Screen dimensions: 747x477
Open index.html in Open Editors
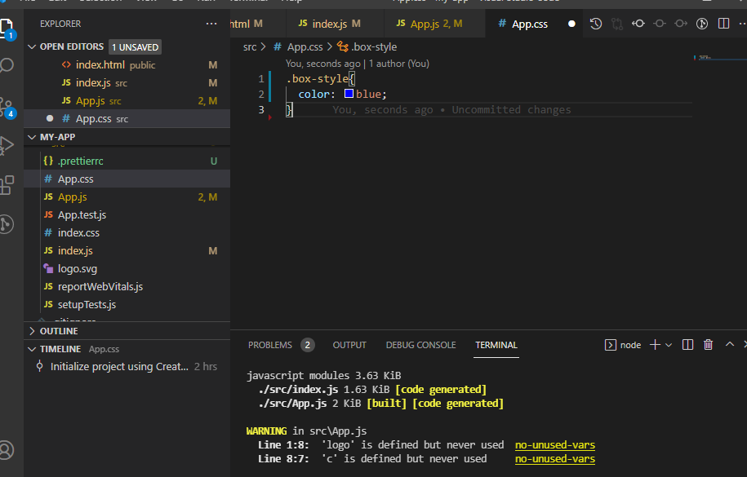127,64
